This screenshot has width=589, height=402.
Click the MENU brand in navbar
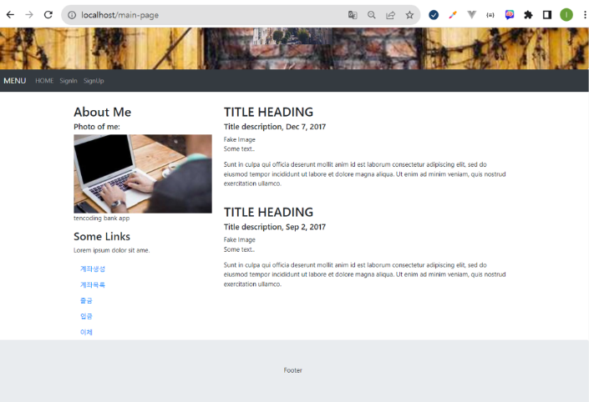15,81
